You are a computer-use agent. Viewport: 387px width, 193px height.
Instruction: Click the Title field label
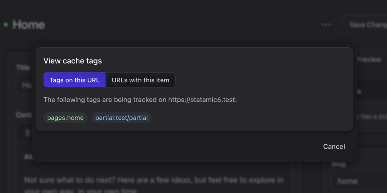point(23,67)
